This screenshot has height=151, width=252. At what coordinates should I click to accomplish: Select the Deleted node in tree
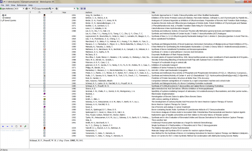click(x=8, y=18)
